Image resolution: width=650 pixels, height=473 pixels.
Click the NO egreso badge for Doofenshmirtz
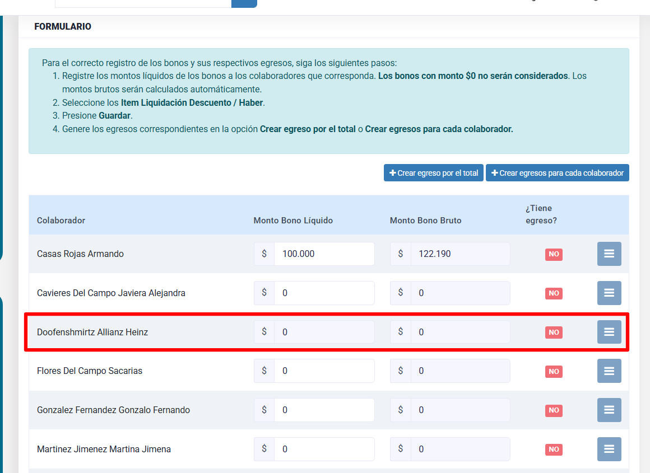(x=554, y=332)
